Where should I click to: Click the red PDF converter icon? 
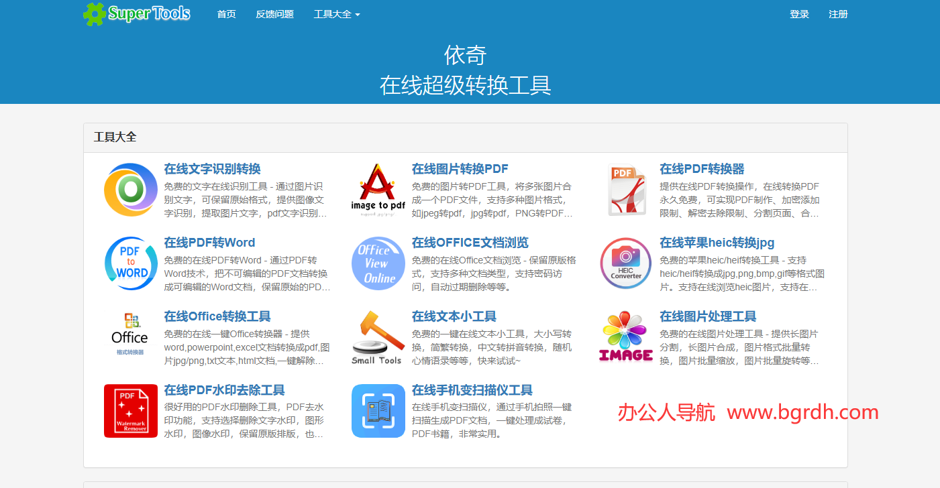coord(625,189)
